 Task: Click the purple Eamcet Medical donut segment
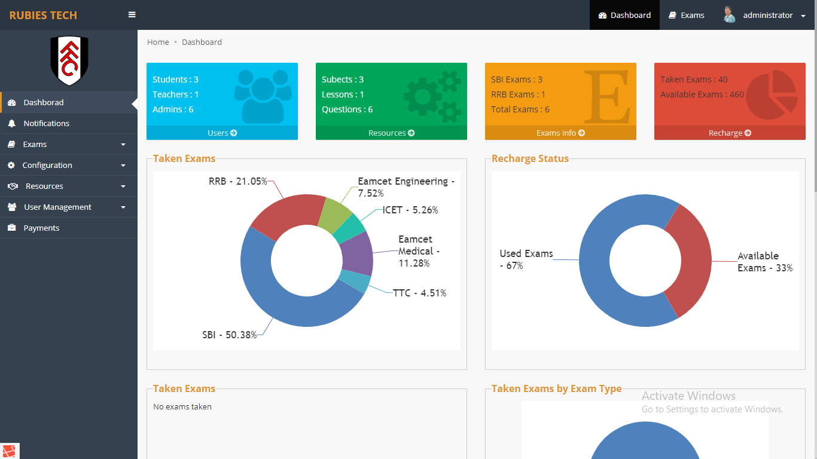click(x=357, y=254)
